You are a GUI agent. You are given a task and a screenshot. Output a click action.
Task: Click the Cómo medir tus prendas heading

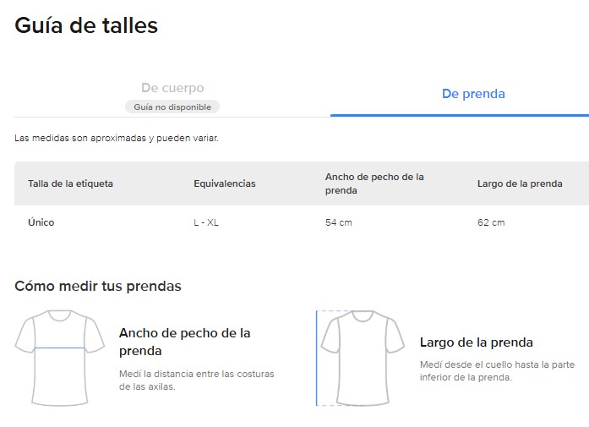98,286
